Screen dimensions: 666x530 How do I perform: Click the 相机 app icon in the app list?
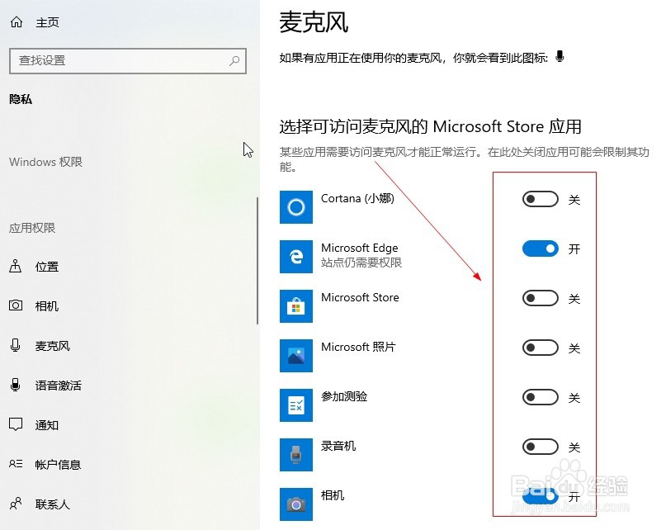296,504
